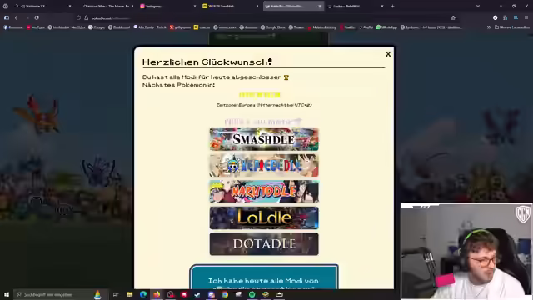
Task: Open the Google Drive bookmark
Action: tap(273, 27)
